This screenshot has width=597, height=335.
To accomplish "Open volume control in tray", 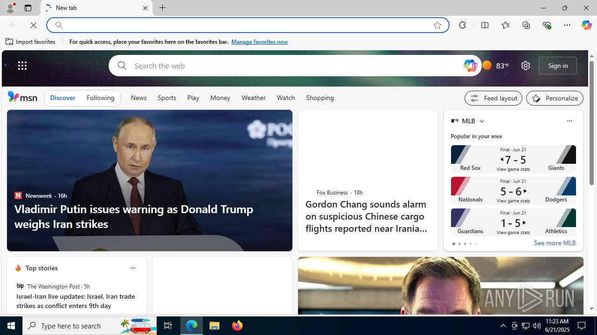I will coord(537,326).
